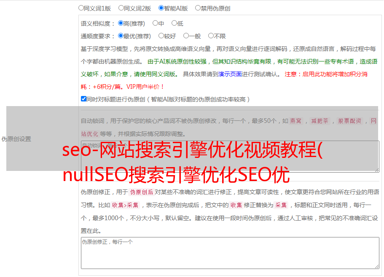Toggle 同时对标题进行伪原创 checkbox
Screen dimensions: 384x277
click(83, 99)
